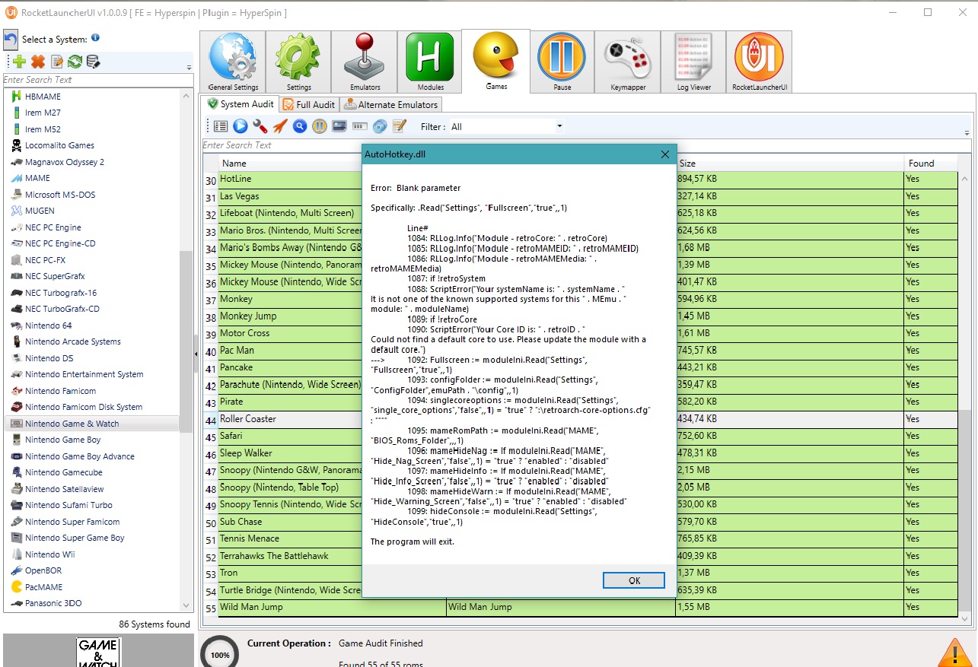Click the green plus add system icon
978x667 pixels.
18,62
